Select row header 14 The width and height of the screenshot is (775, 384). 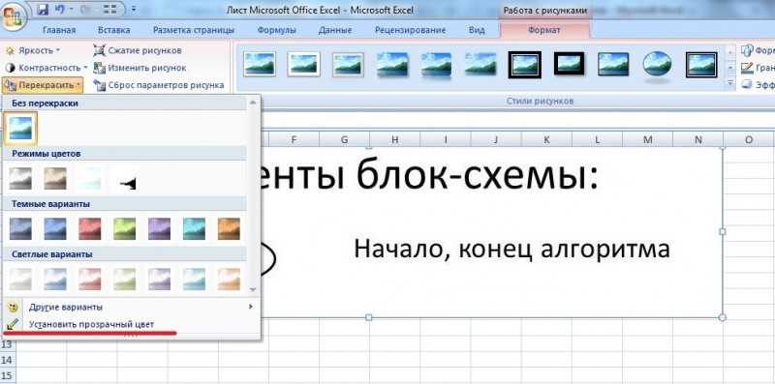click(x=7, y=361)
